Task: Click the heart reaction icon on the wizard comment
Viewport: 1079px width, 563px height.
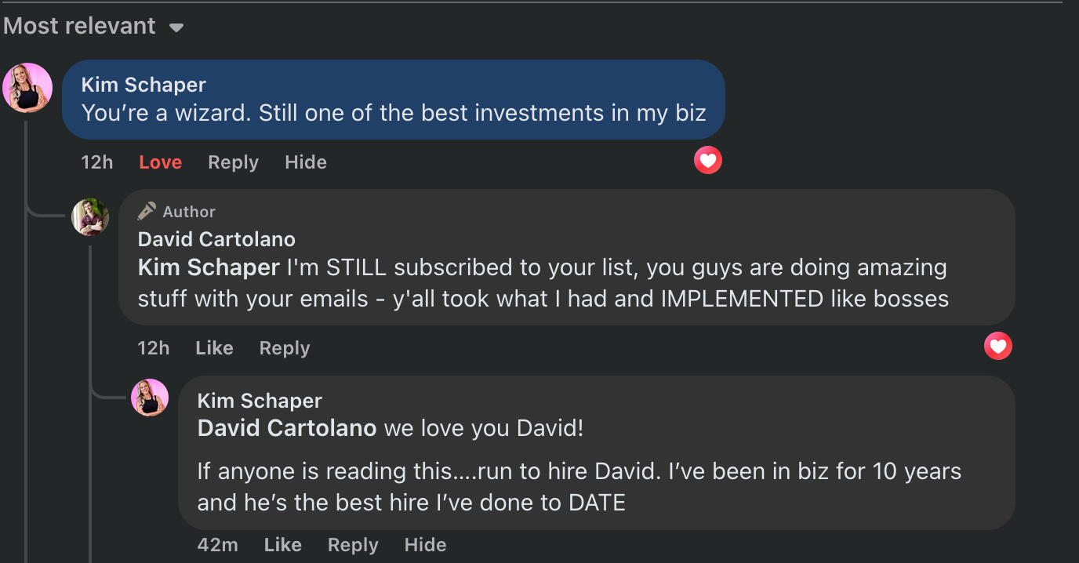Action: click(x=707, y=161)
